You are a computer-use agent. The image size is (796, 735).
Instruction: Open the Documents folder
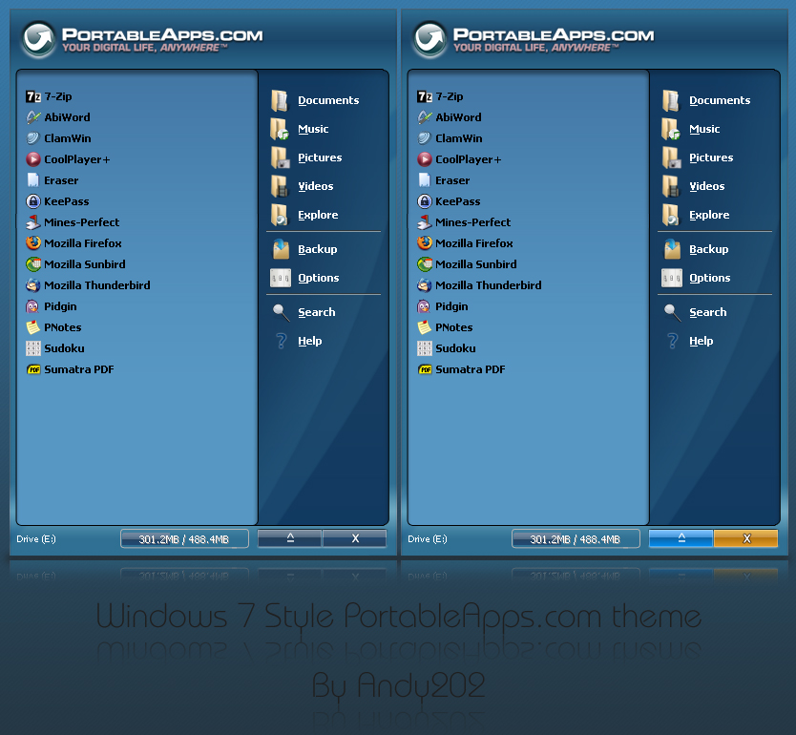click(x=330, y=100)
